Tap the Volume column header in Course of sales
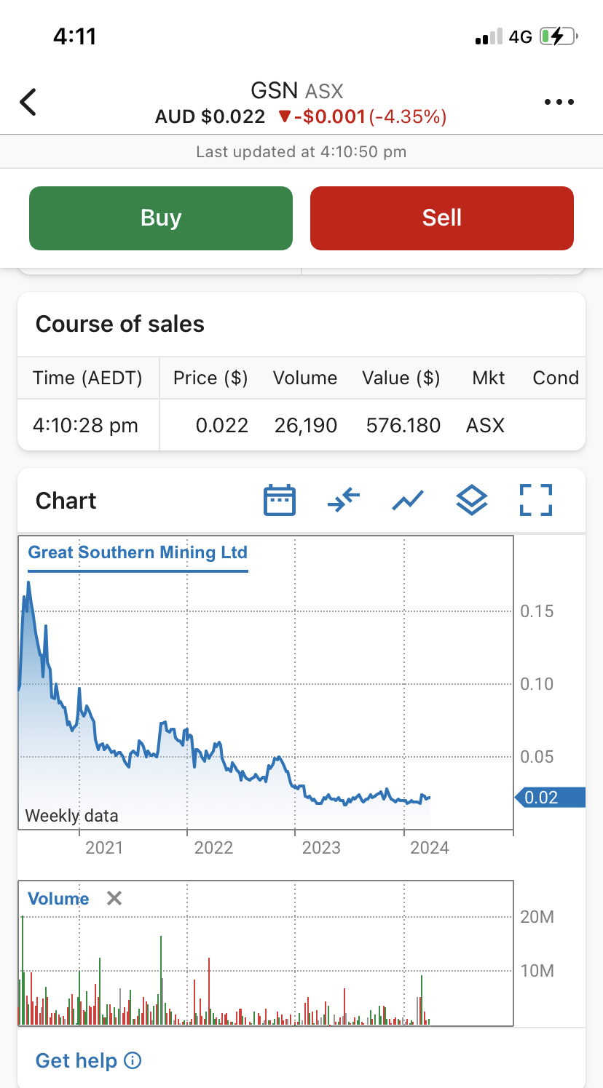603x1088 pixels. pyautogui.click(x=305, y=378)
